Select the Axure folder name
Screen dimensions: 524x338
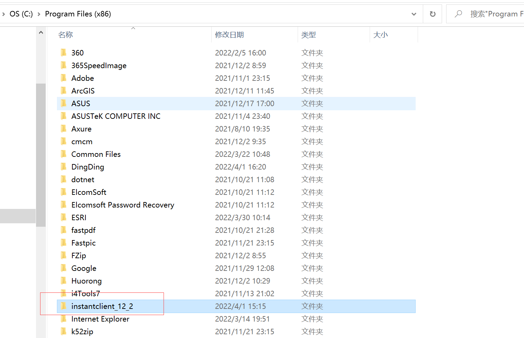82,129
